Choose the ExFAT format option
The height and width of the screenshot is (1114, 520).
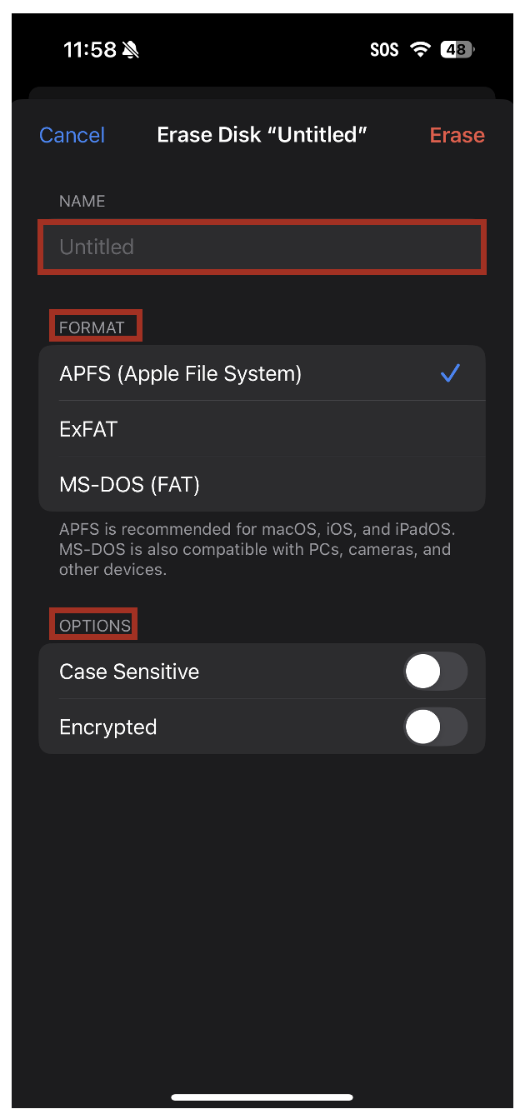[x=88, y=429]
